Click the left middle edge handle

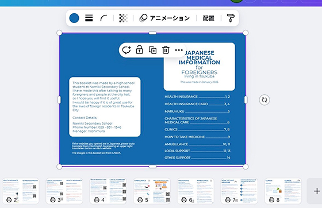pyautogui.click(x=59, y=100)
